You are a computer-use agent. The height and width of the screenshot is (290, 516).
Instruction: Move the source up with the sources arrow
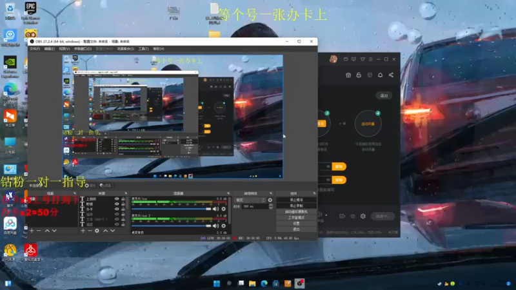pos(105,231)
